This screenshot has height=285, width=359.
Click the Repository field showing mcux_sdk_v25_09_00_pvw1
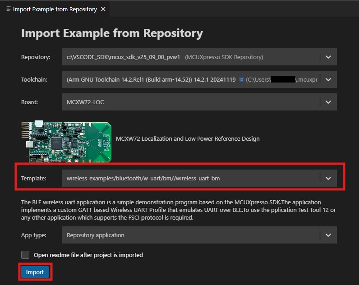199,57
